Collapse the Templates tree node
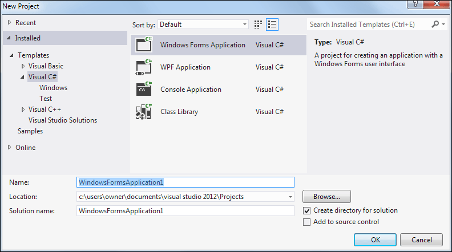 tap(11, 55)
